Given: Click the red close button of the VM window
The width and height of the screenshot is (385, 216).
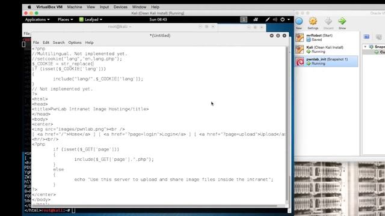Looking at the screenshot, I should 26,13.
